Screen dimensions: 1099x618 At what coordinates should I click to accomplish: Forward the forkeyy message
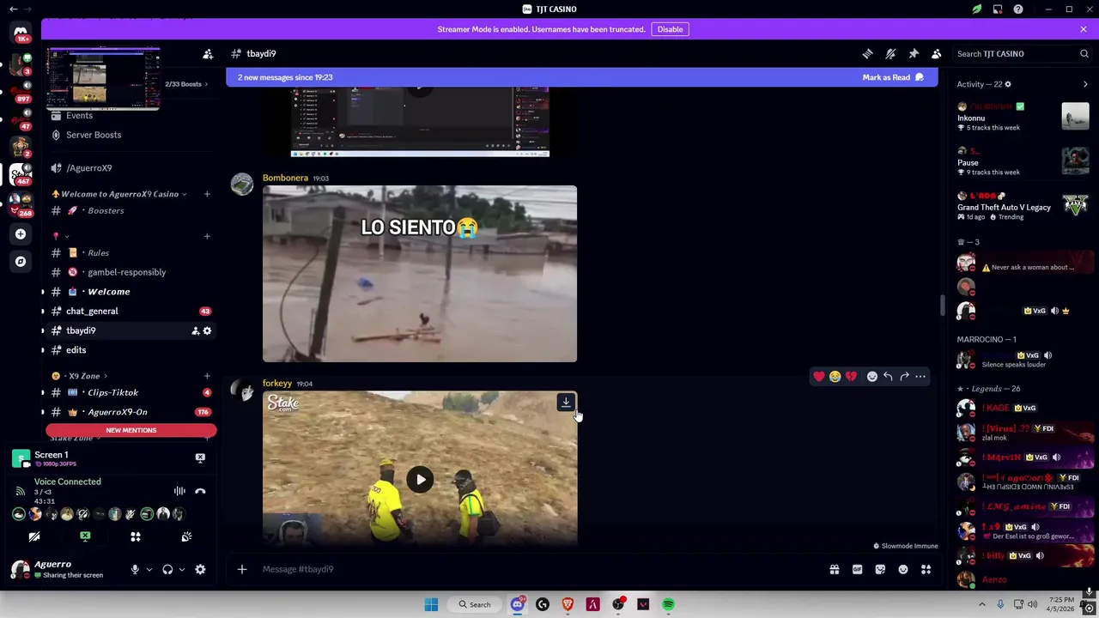coord(904,377)
